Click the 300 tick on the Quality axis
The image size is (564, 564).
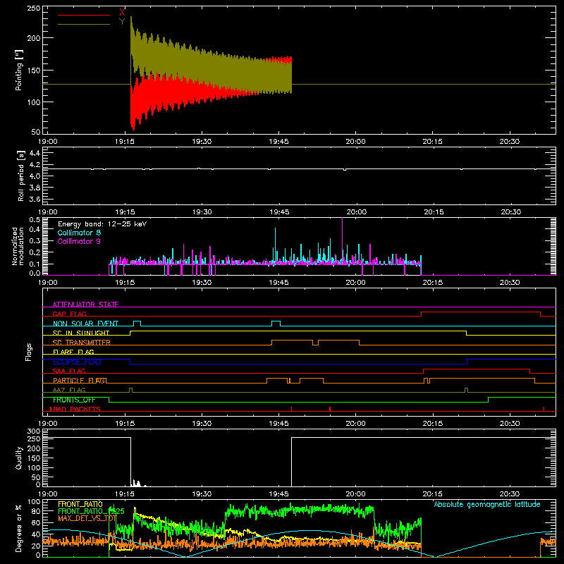34,431
